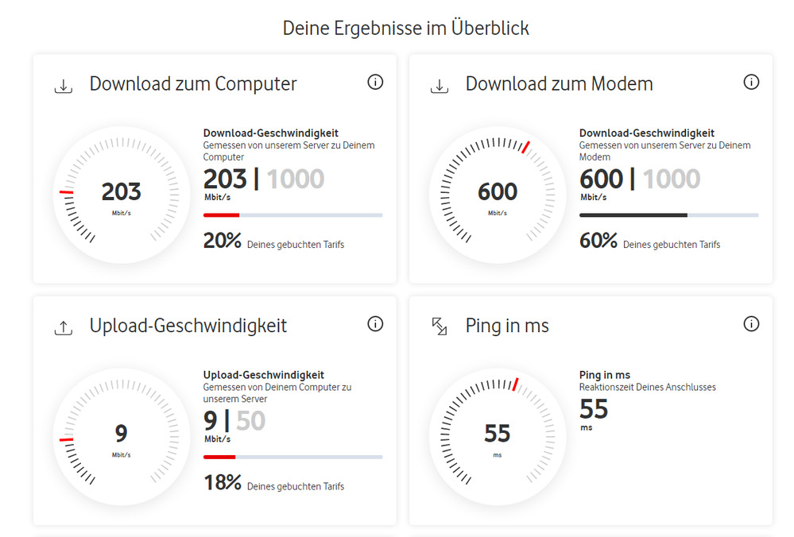Click the Deine Ergebnisse im Überblick heading

[406, 27]
